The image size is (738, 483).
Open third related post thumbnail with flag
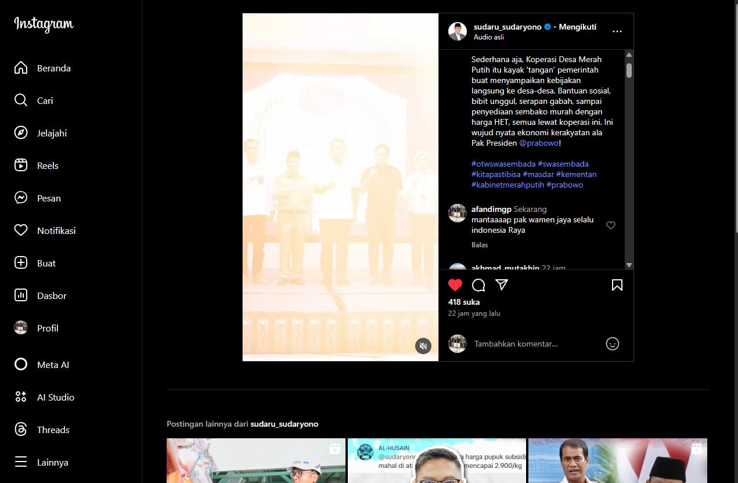[618, 460]
